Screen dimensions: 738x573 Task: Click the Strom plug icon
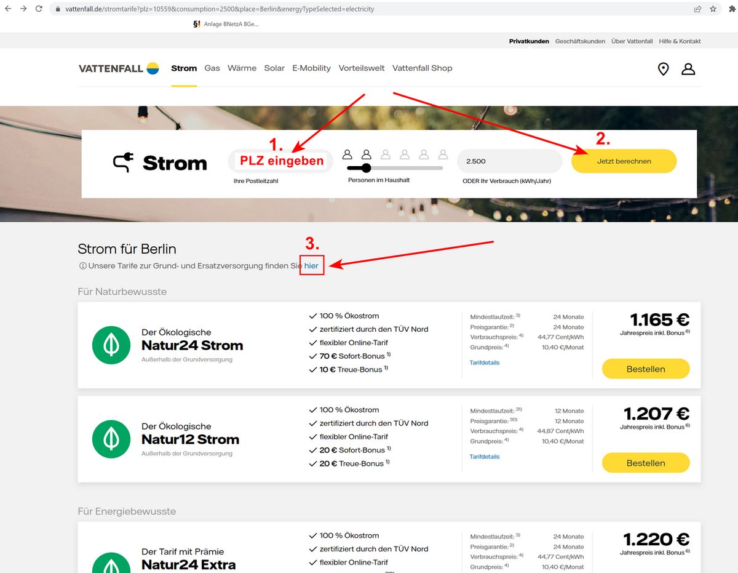tap(123, 163)
